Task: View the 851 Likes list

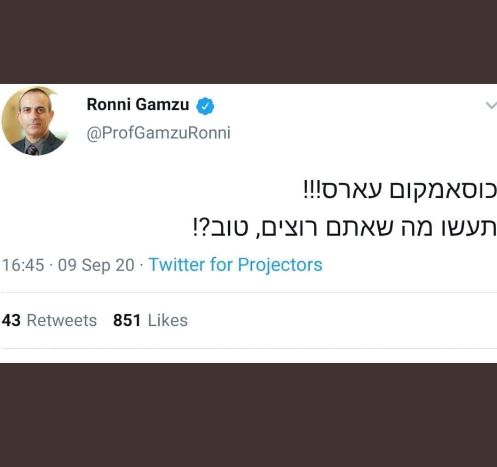Action: pyautogui.click(x=150, y=320)
